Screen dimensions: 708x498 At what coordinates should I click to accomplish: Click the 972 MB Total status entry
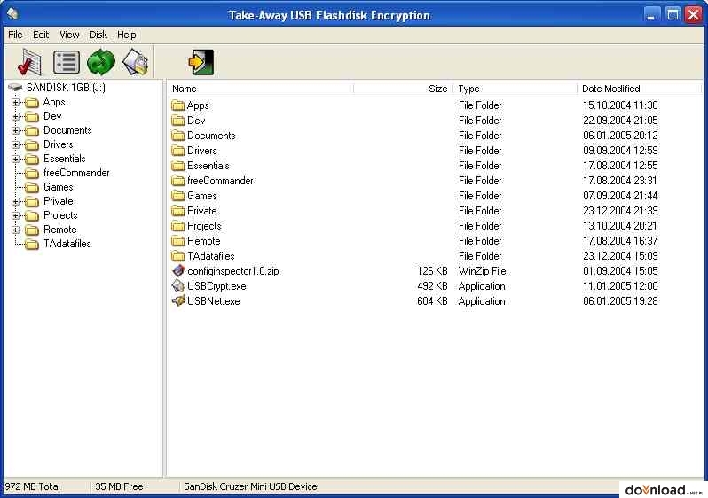(33, 486)
